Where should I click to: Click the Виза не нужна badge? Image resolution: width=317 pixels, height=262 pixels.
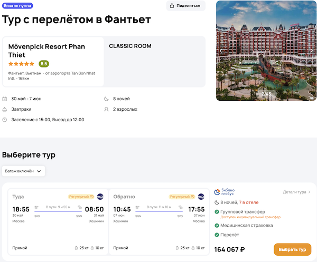18,6
